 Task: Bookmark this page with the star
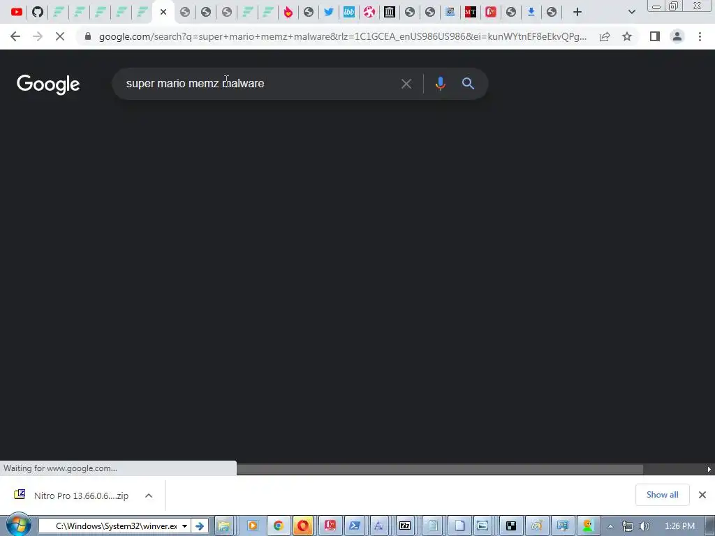(627, 36)
